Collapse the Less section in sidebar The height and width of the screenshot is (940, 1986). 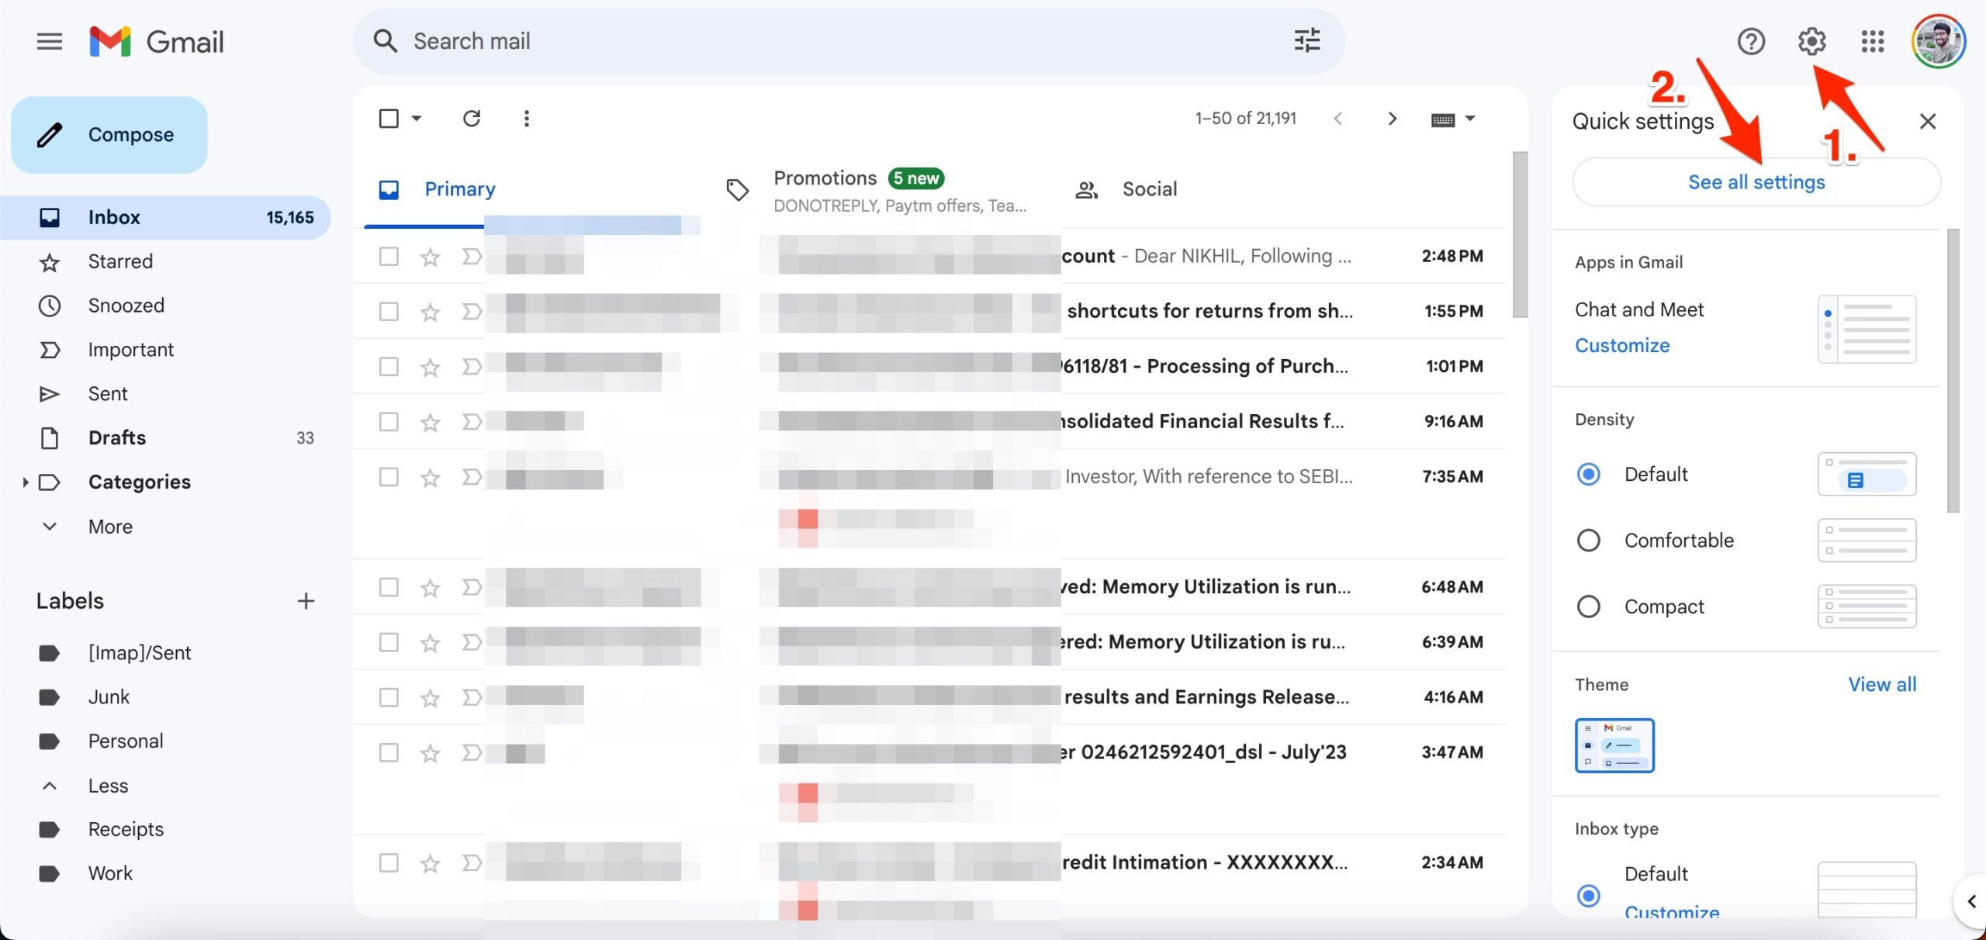[x=49, y=785]
